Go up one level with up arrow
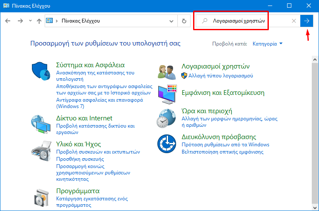Screen dimensions: 319x211 (39, 21)
